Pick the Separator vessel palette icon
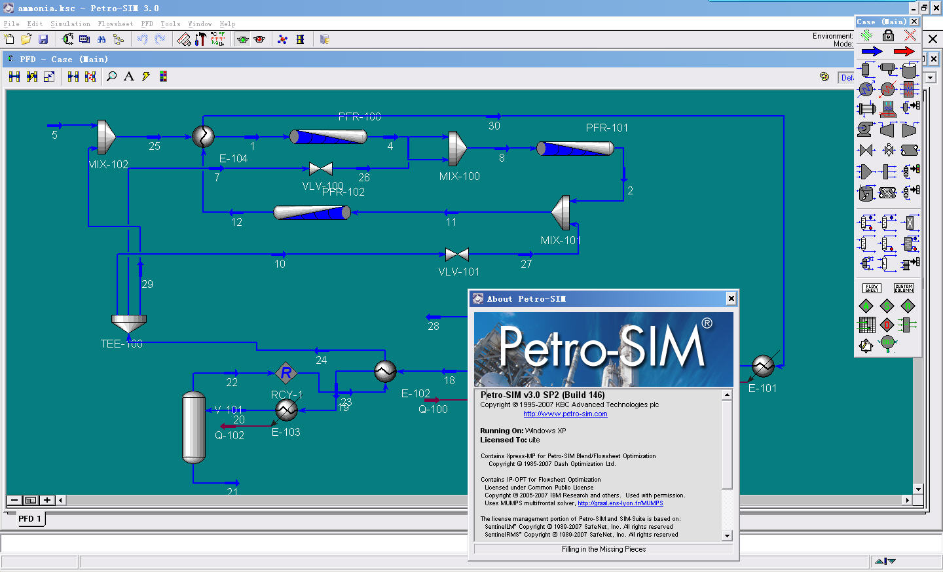943x572 pixels. [x=866, y=69]
